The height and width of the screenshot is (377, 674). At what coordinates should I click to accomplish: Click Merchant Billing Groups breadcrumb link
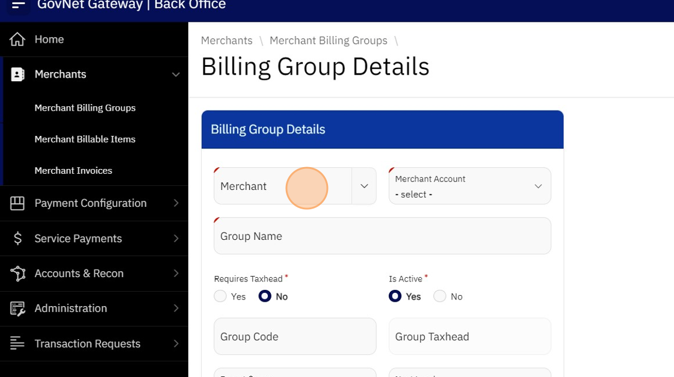(328, 40)
